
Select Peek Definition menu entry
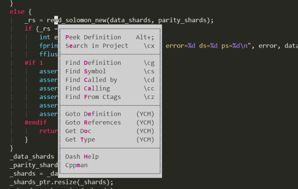click(x=110, y=37)
